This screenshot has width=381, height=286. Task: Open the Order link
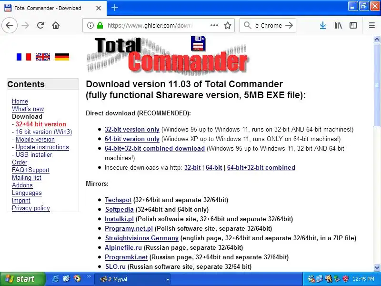(20, 162)
